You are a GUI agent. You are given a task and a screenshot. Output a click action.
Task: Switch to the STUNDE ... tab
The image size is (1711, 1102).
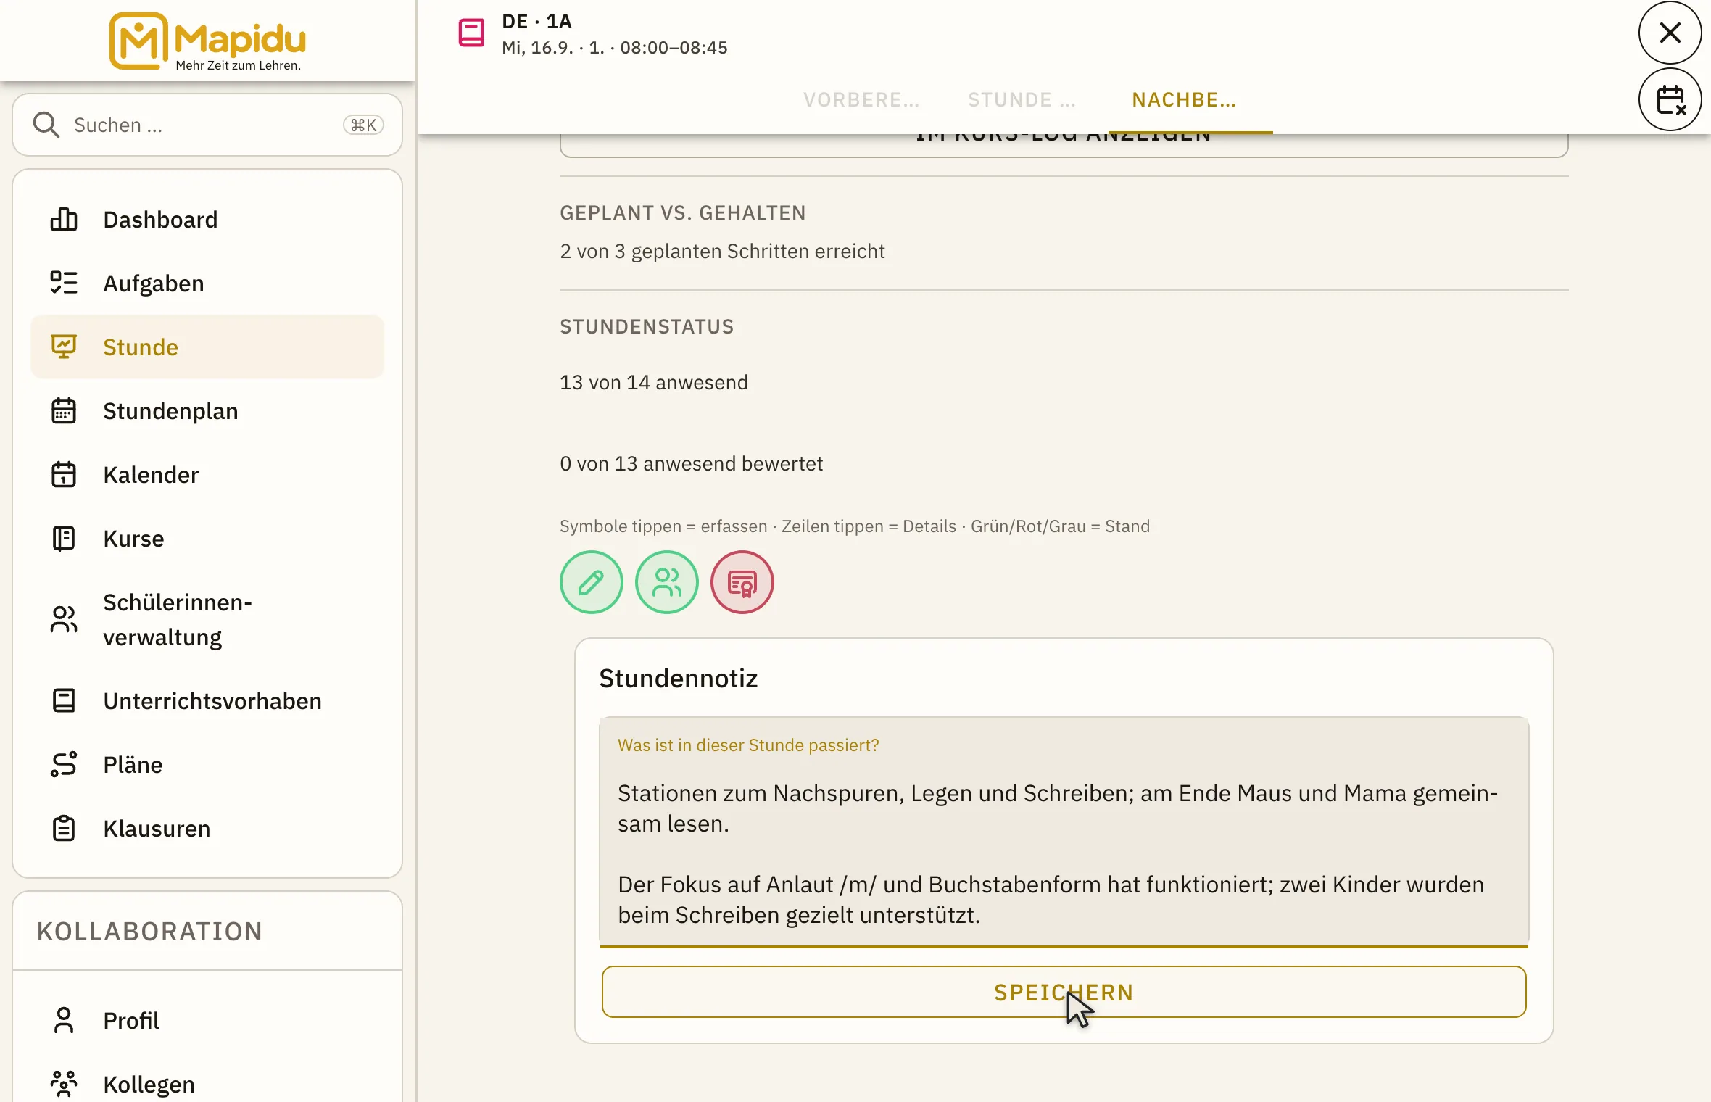tap(1022, 100)
